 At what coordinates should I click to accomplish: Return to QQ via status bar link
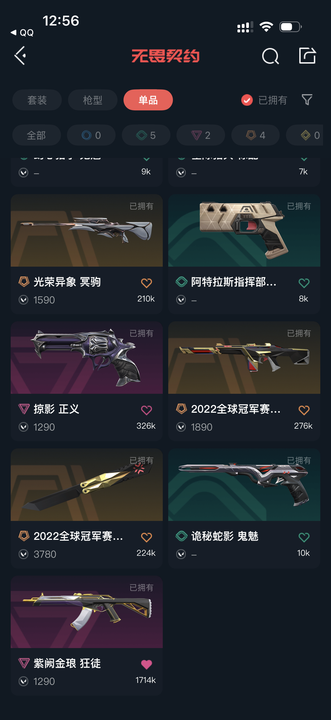pos(22,33)
